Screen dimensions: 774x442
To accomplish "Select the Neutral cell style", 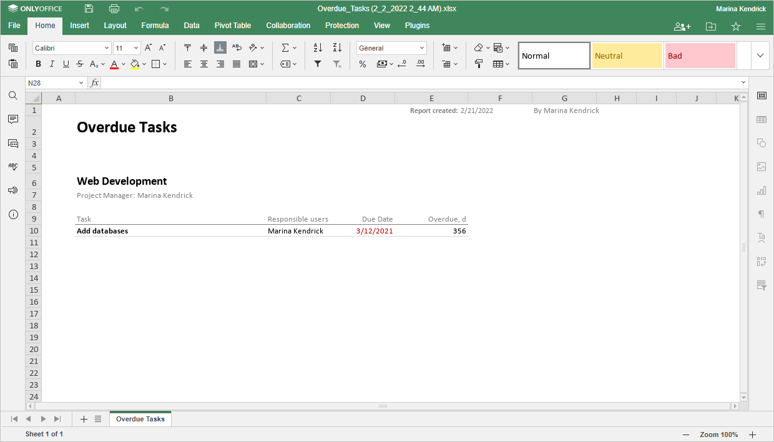I will (627, 56).
